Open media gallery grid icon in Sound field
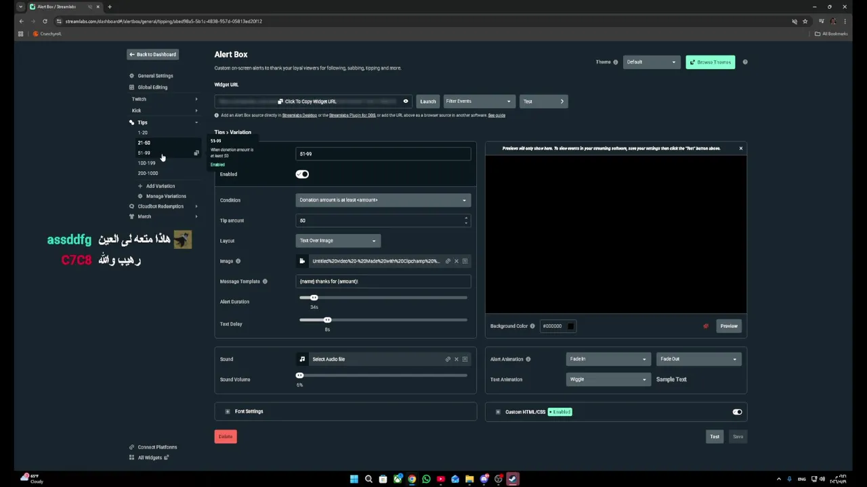The height and width of the screenshot is (487, 867). (x=465, y=359)
